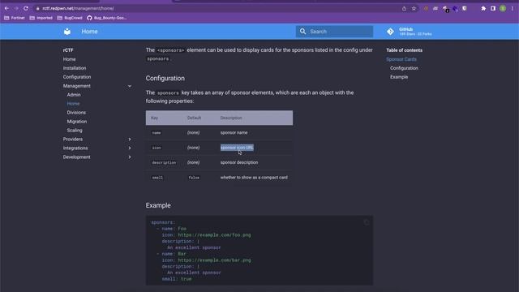Click the highlighted 'sponsor icon URL' text
The height and width of the screenshot is (292, 519).
pos(237,148)
